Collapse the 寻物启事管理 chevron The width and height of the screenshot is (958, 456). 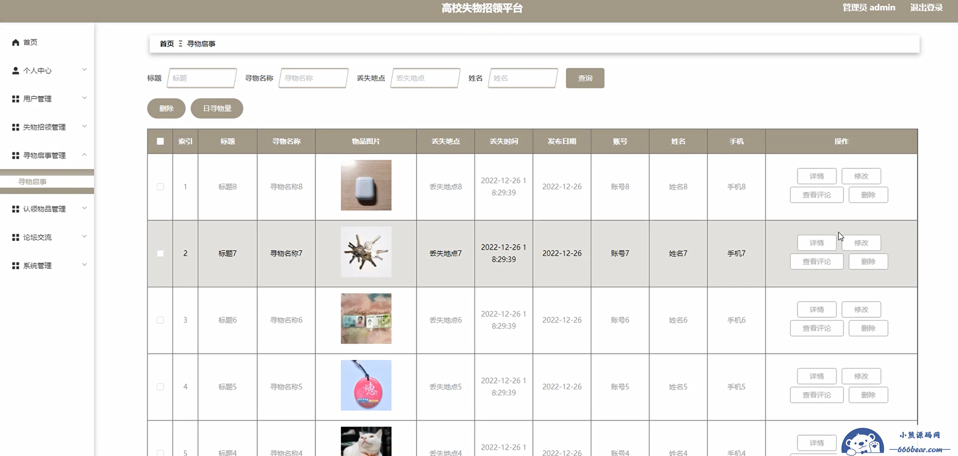[84, 154]
